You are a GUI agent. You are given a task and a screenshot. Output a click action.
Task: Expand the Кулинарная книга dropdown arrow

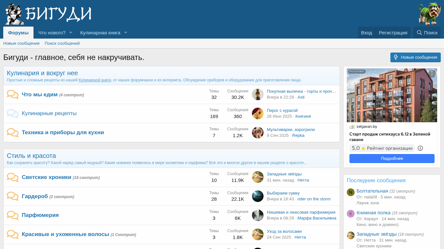pyautogui.click(x=125, y=33)
